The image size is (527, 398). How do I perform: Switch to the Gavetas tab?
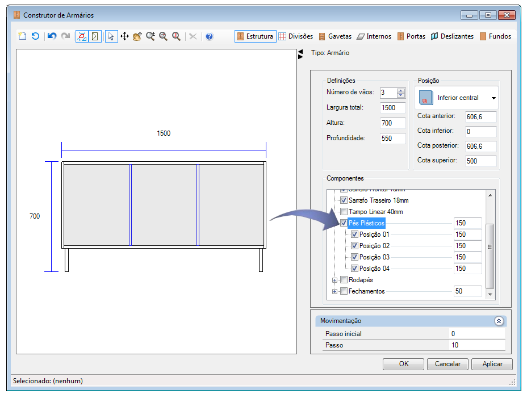[335, 36]
